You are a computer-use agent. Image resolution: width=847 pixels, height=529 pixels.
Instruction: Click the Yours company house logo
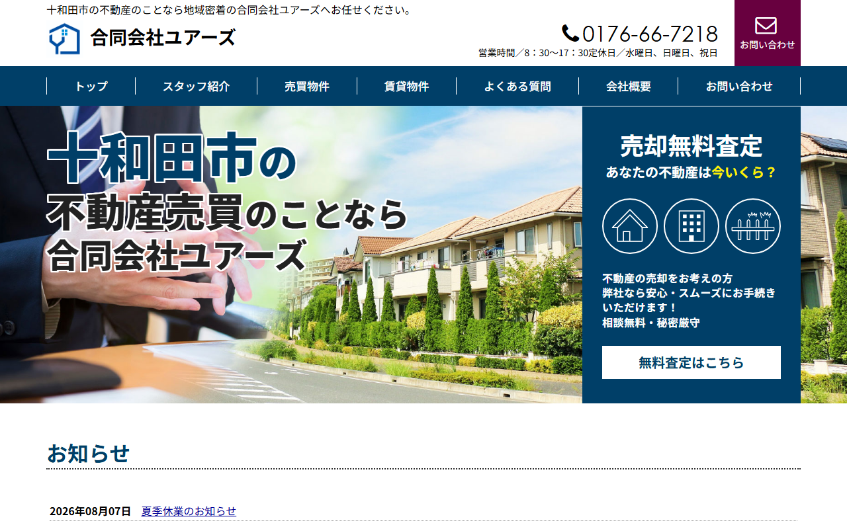(x=64, y=38)
